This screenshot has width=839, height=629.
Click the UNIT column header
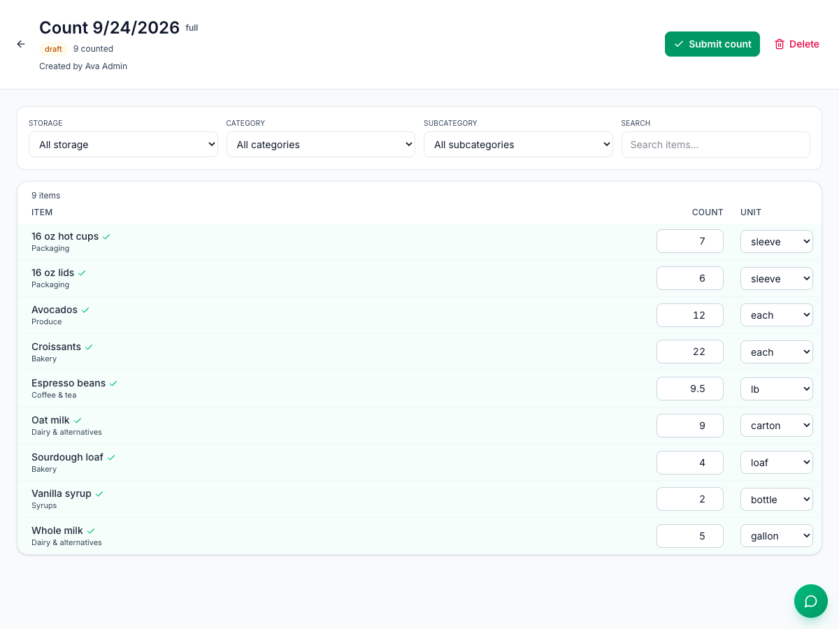coord(751,212)
